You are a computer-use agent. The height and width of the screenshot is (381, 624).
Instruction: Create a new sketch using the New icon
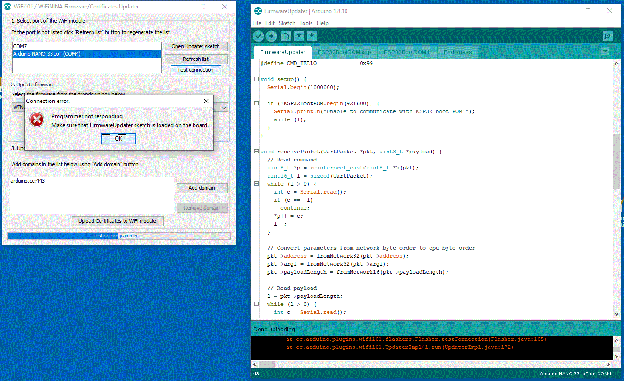pyautogui.click(x=286, y=35)
